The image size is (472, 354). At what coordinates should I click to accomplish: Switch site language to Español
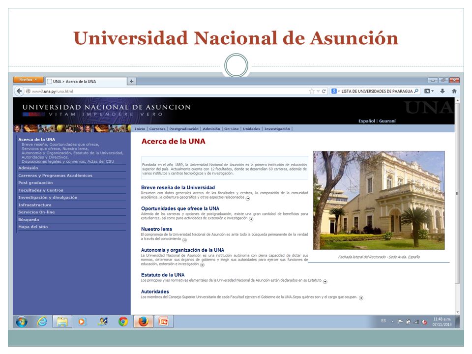[366, 121]
